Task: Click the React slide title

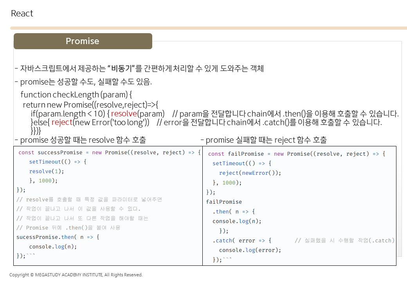Action: click(22, 13)
